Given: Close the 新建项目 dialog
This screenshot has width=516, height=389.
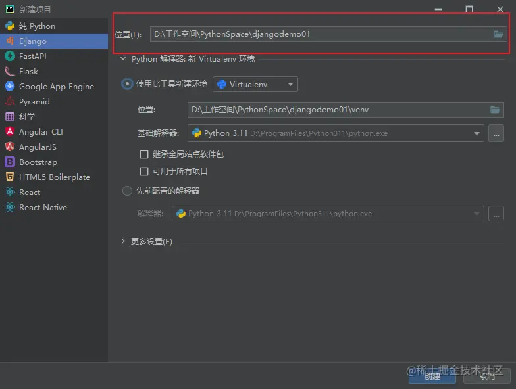Looking at the screenshot, I should [500, 9].
